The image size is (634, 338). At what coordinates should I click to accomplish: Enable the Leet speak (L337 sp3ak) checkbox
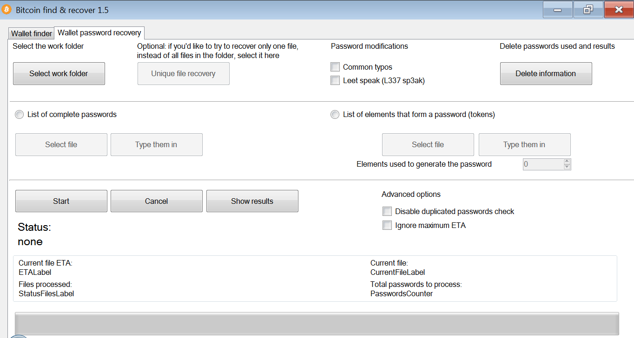pos(335,80)
